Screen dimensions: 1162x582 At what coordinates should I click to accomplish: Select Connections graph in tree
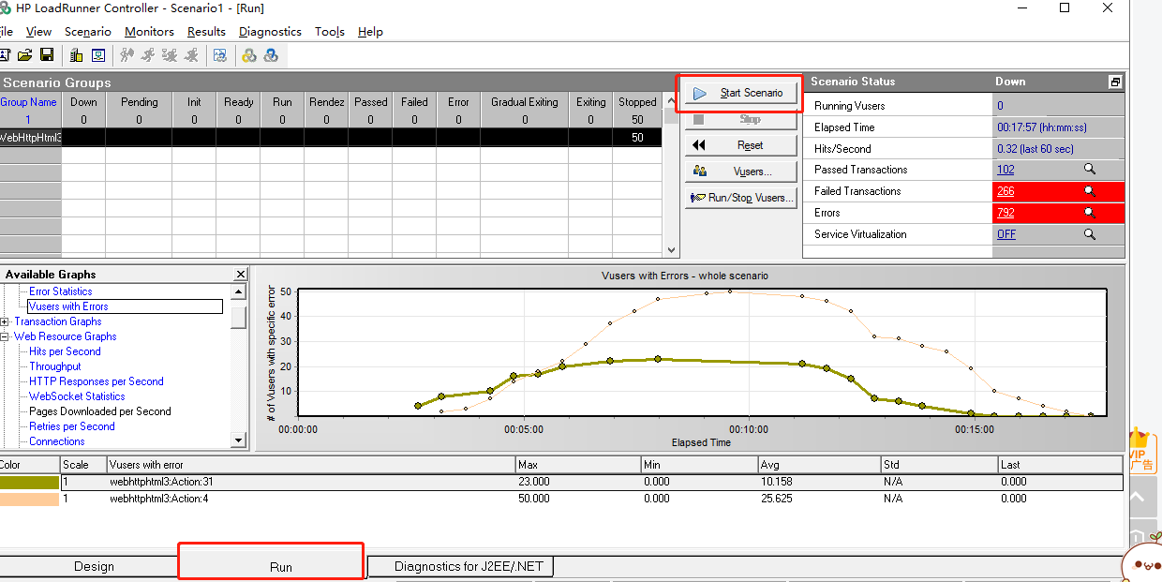57,441
